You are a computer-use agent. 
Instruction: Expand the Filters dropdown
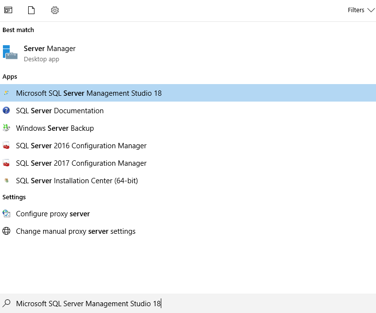coord(361,10)
